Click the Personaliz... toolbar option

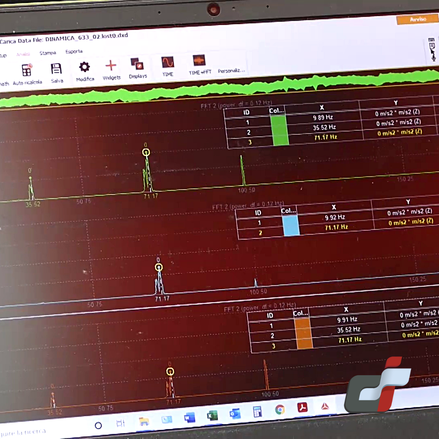point(231,71)
